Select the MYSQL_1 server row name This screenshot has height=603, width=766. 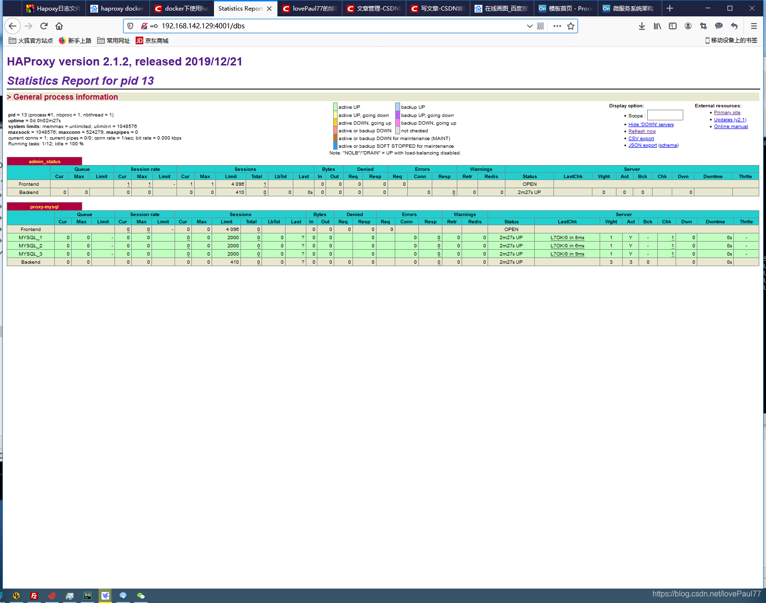(30, 238)
